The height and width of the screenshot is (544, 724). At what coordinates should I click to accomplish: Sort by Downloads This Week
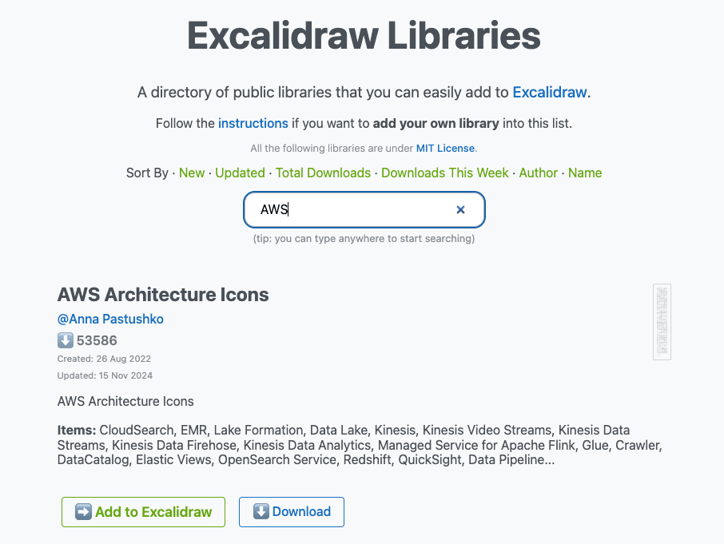pyautogui.click(x=445, y=173)
